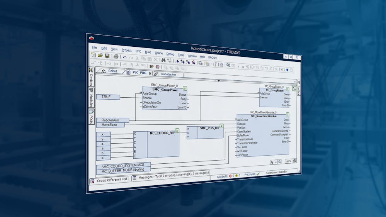Select the MC_MoveDirectAbsolute function block
386x217 pixels.
coord(263,135)
